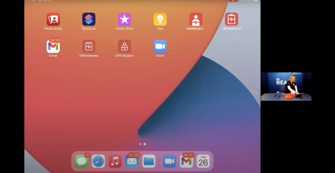
Task: Open the Files app in dock
Action: [x=149, y=161]
